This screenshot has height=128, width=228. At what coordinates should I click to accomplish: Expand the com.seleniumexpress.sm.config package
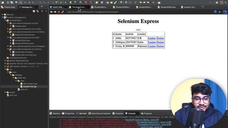pyautogui.click(x=8, y=29)
